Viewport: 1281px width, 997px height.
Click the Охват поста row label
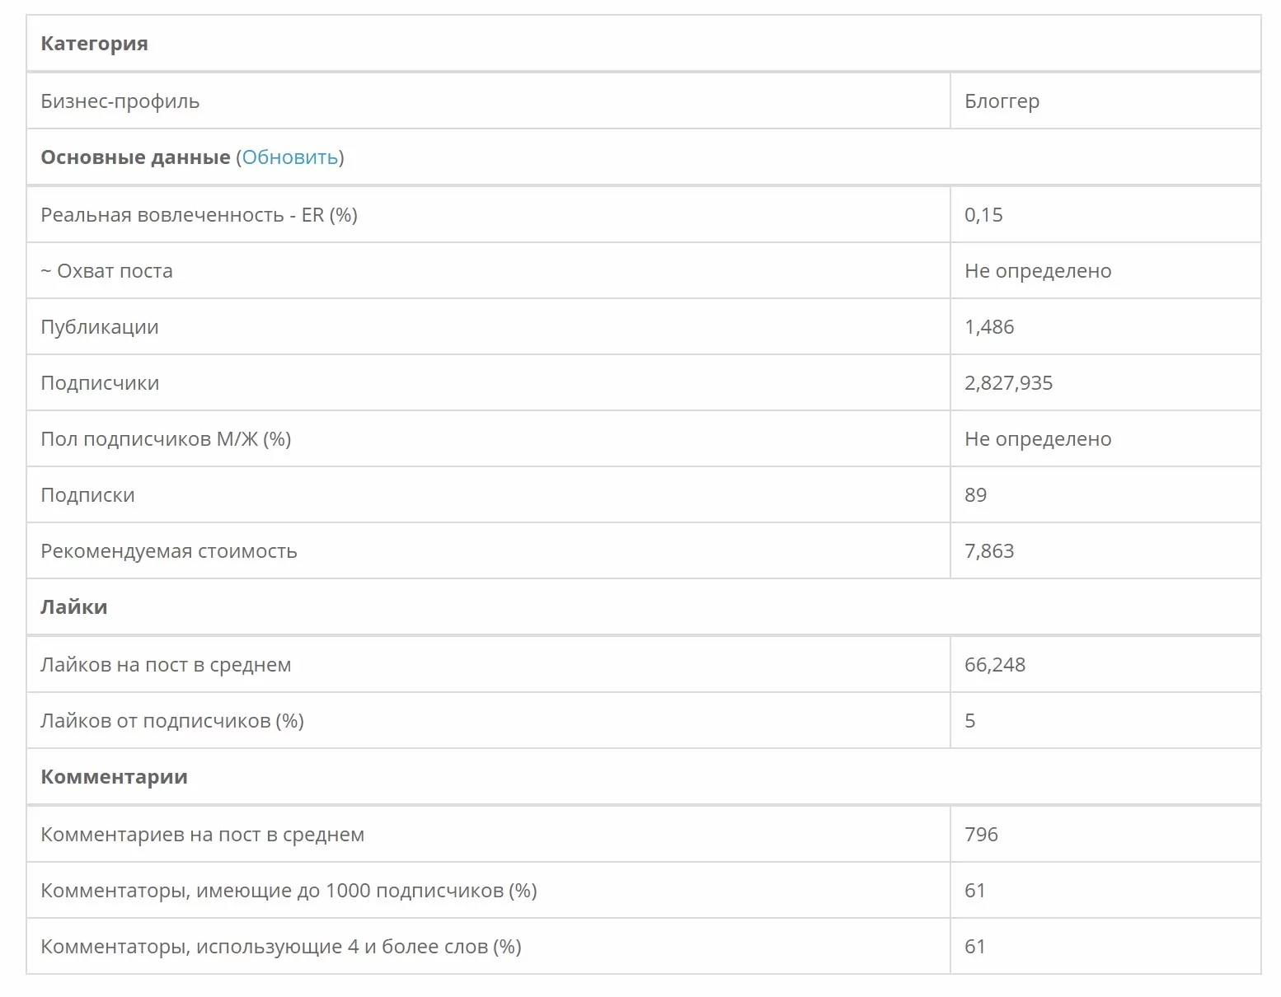[x=488, y=271]
